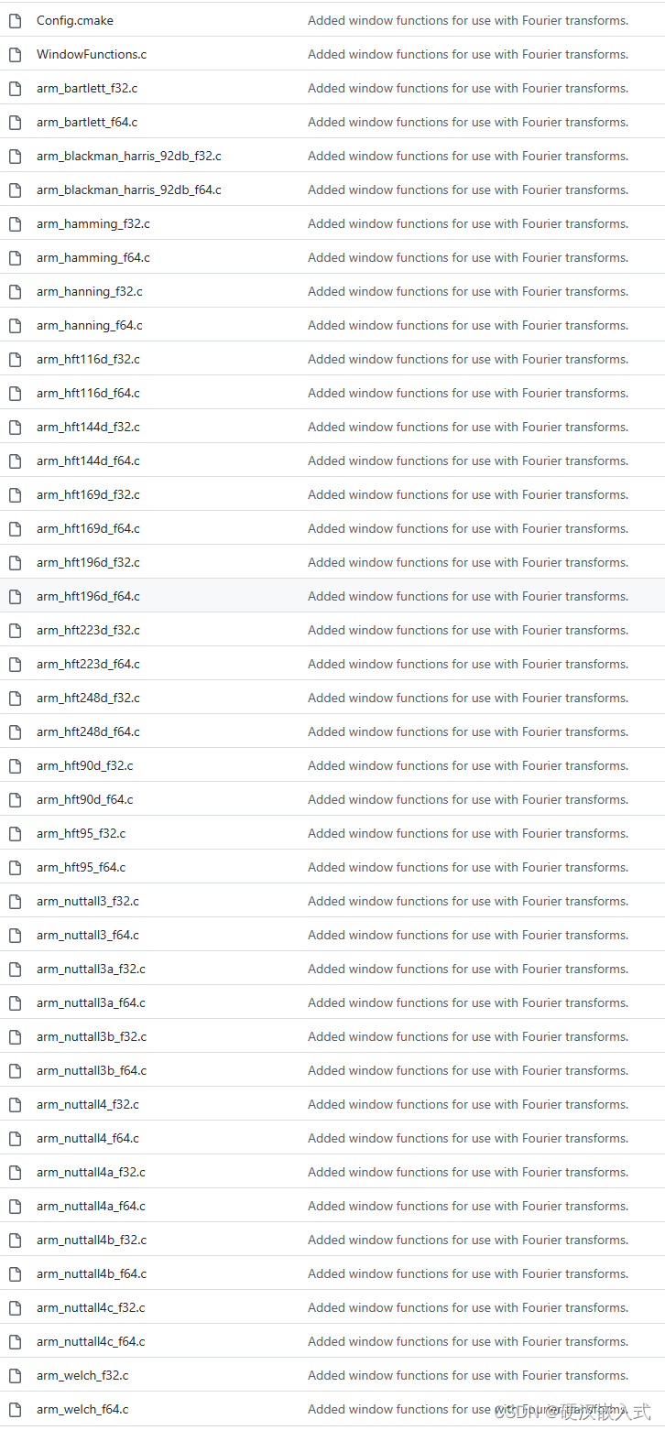Click the file icon beside arm_nuttall3b_f32.c
This screenshot has height=1430, width=665.
point(15,1036)
